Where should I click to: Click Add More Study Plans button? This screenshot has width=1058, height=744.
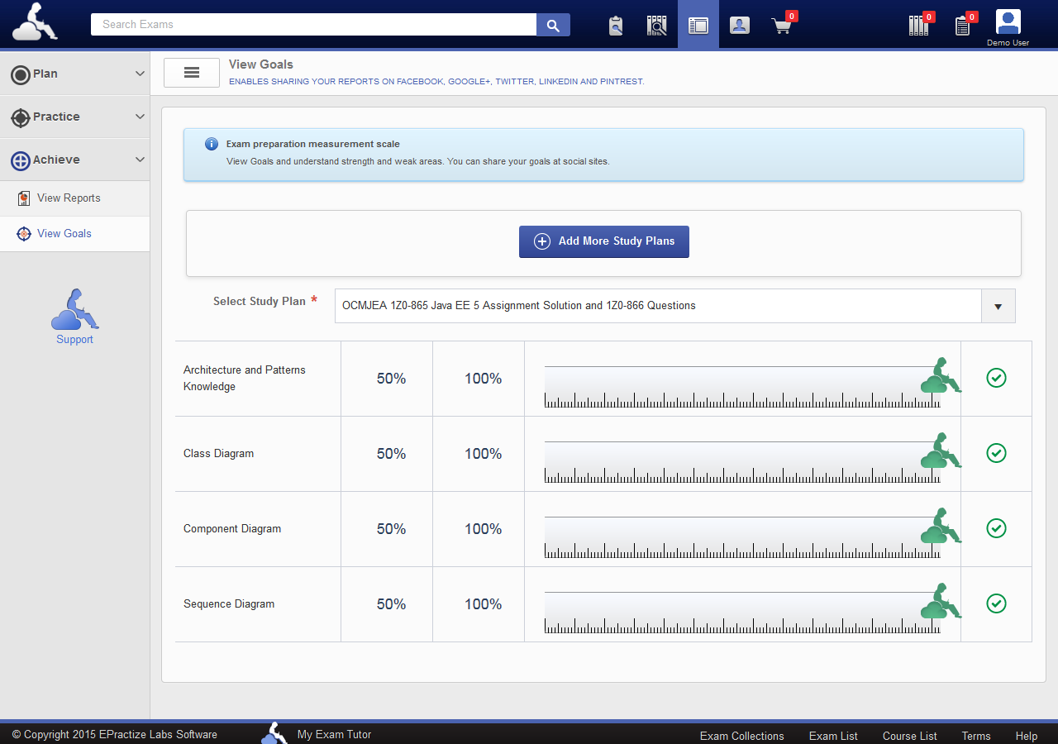coord(604,241)
